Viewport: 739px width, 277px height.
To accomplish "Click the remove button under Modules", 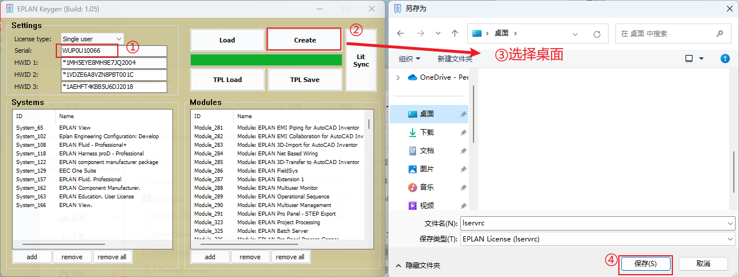I will click(250, 257).
